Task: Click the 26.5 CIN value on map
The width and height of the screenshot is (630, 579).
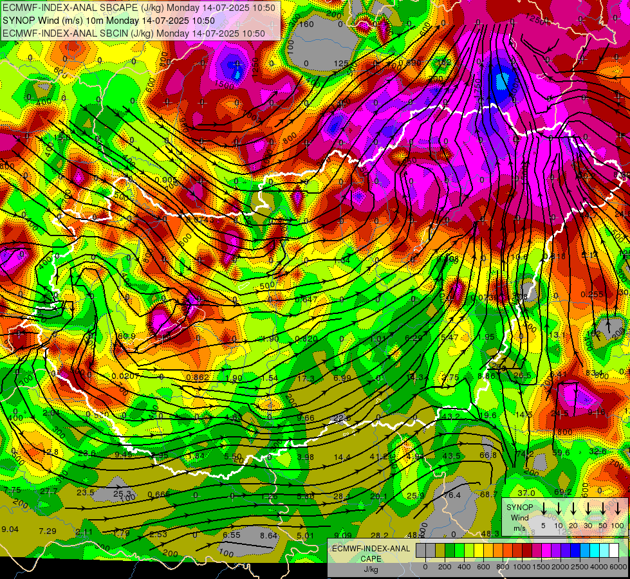Action: (x=523, y=376)
